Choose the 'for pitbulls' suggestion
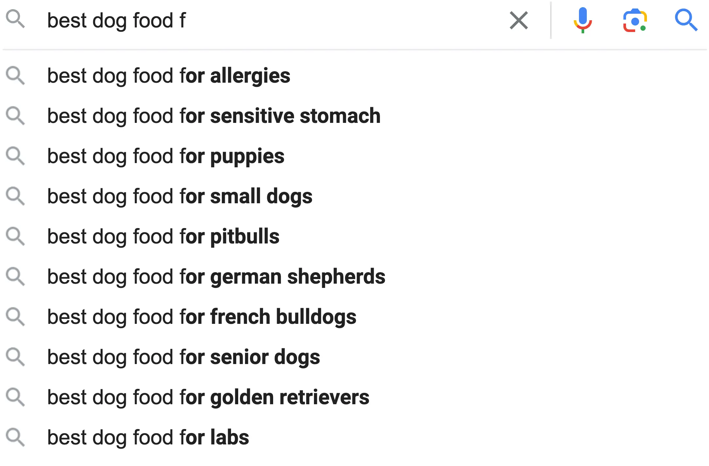709x466 pixels. coord(163,237)
